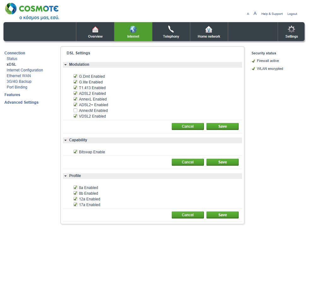309x306 pixels.
Task: Switch to the Overview tab label
Action: (95, 37)
